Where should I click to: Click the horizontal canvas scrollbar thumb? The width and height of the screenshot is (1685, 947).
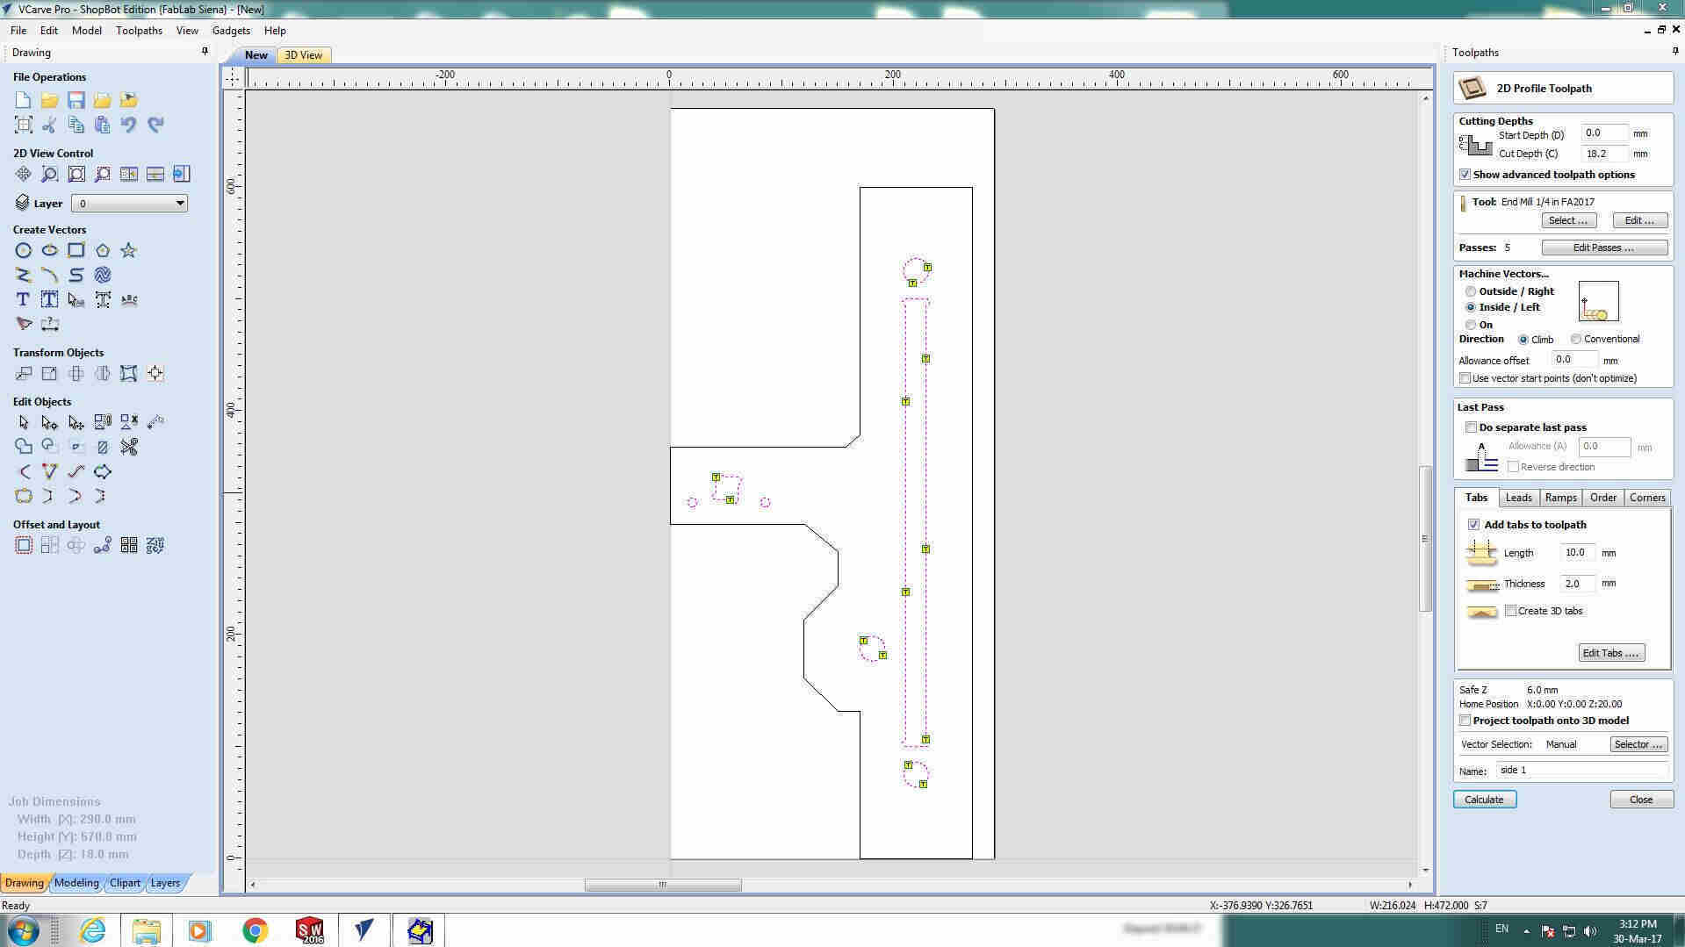(x=663, y=885)
